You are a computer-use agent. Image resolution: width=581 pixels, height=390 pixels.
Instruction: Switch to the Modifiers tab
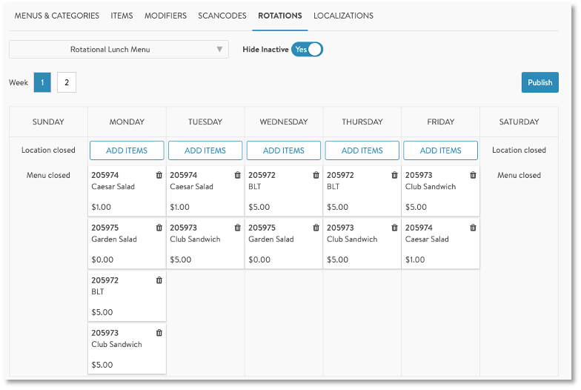165,16
